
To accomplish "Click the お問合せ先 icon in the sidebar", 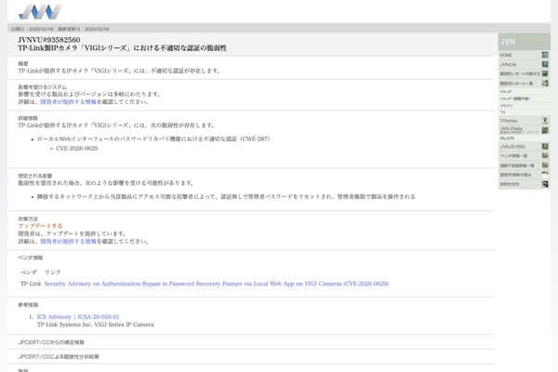I will (545, 184).
